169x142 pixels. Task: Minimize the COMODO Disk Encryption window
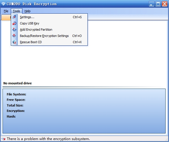pos(151,4)
